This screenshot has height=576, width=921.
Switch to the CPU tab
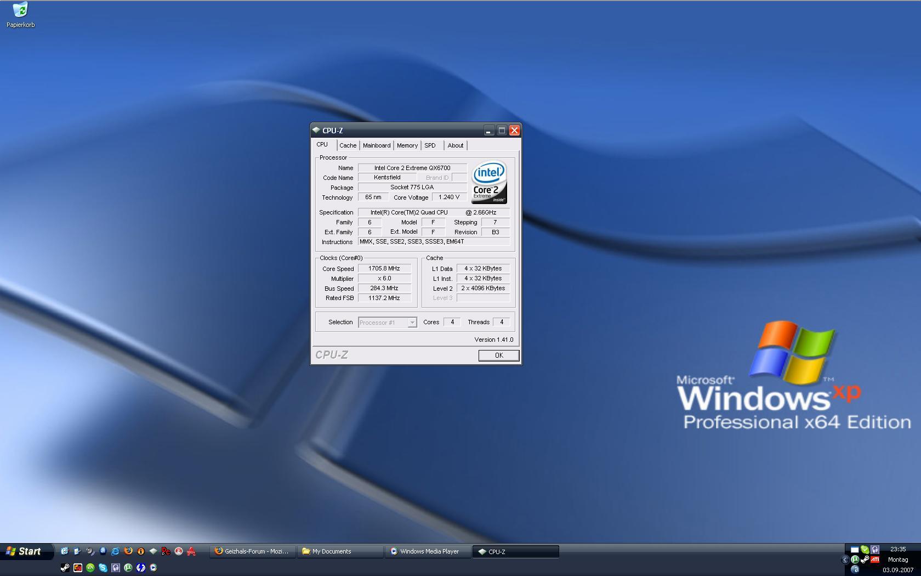pyautogui.click(x=322, y=144)
